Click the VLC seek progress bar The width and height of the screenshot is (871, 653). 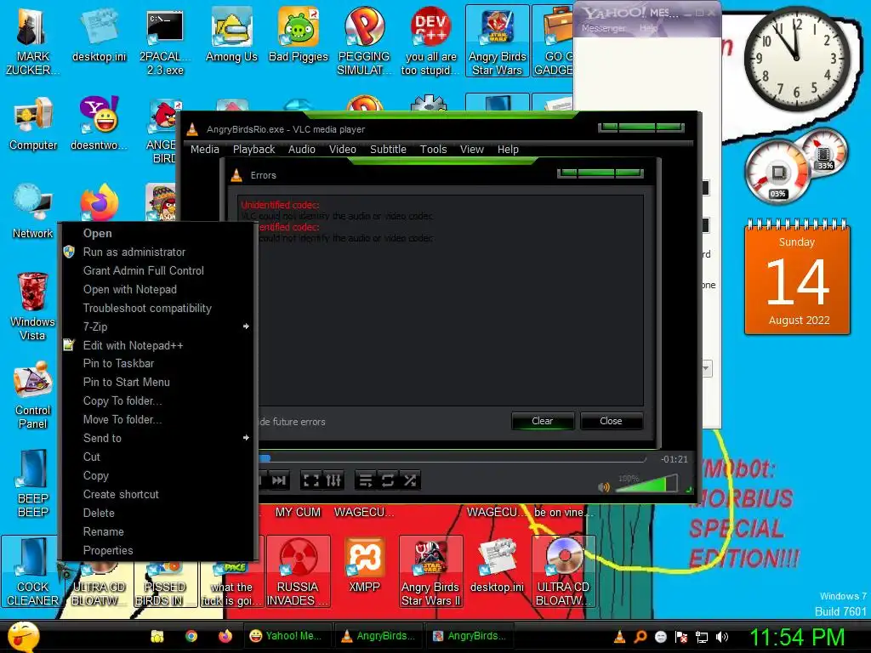(x=453, y=458)
